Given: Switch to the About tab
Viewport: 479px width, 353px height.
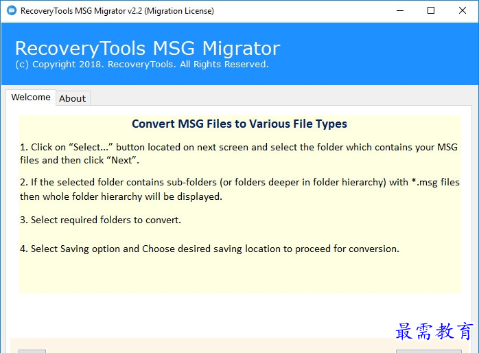Looking at the screenshot, I should click(73, 98).
